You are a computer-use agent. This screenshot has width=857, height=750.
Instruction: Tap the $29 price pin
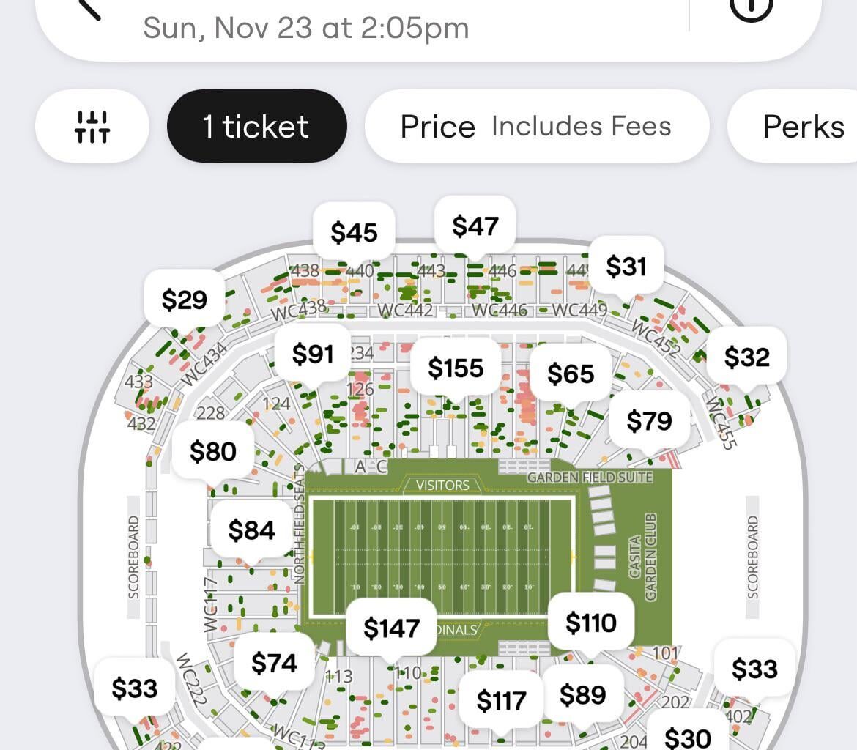click(x=185, y=299)
